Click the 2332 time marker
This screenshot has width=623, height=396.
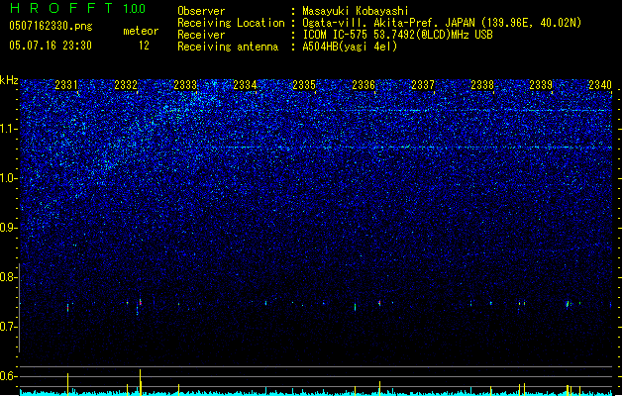point(126,84)
